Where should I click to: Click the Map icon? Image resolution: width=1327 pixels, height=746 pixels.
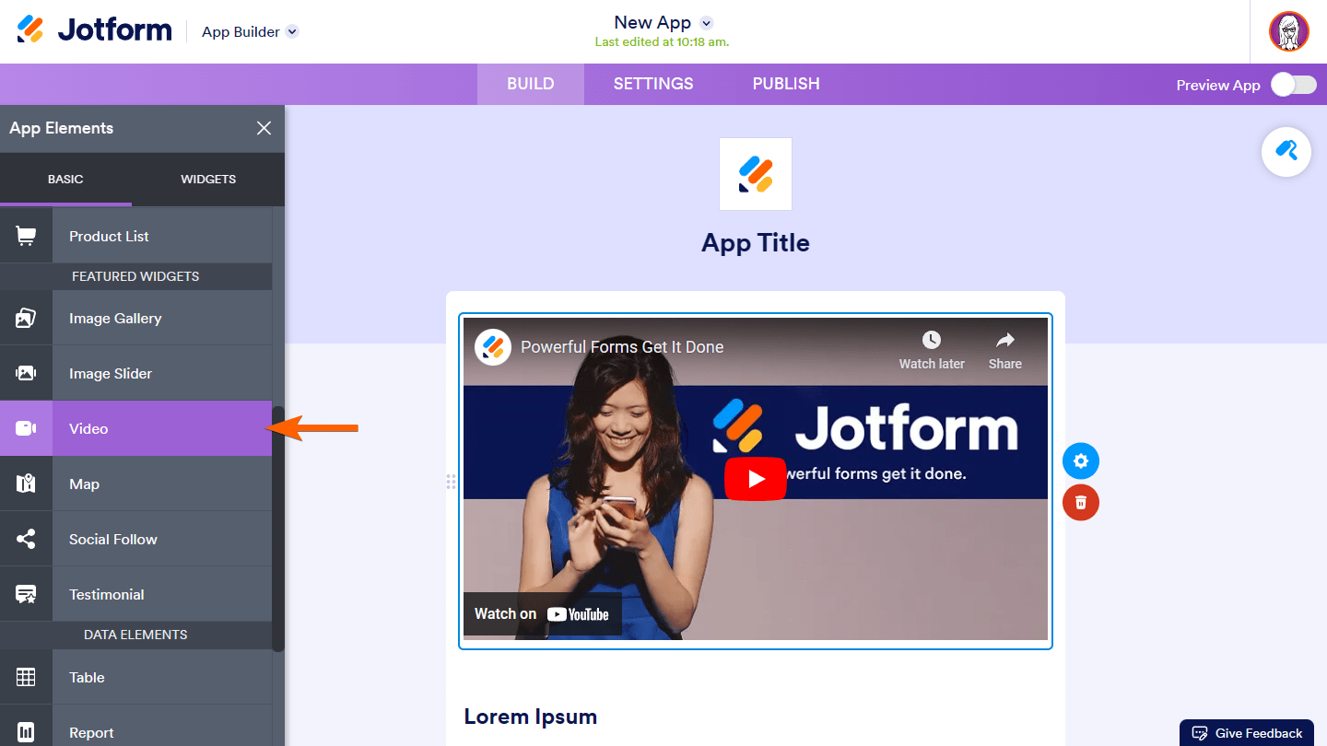(x=26, y=484)
